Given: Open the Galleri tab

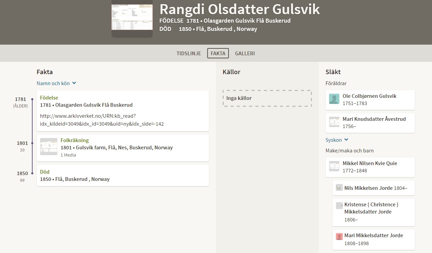Looking at the screenshot, I should (245, 53).
